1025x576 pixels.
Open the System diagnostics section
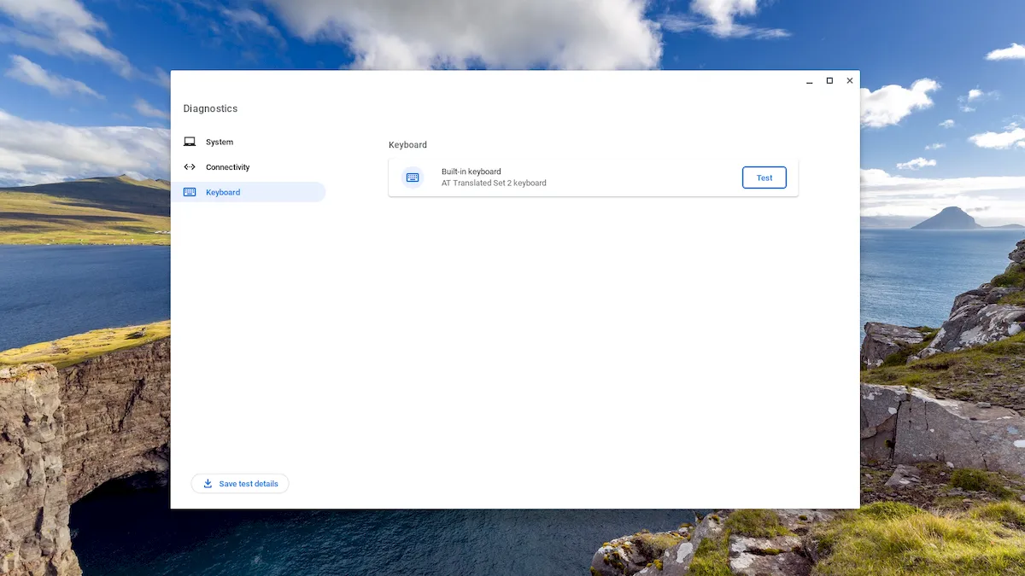[x=248, y=143]
